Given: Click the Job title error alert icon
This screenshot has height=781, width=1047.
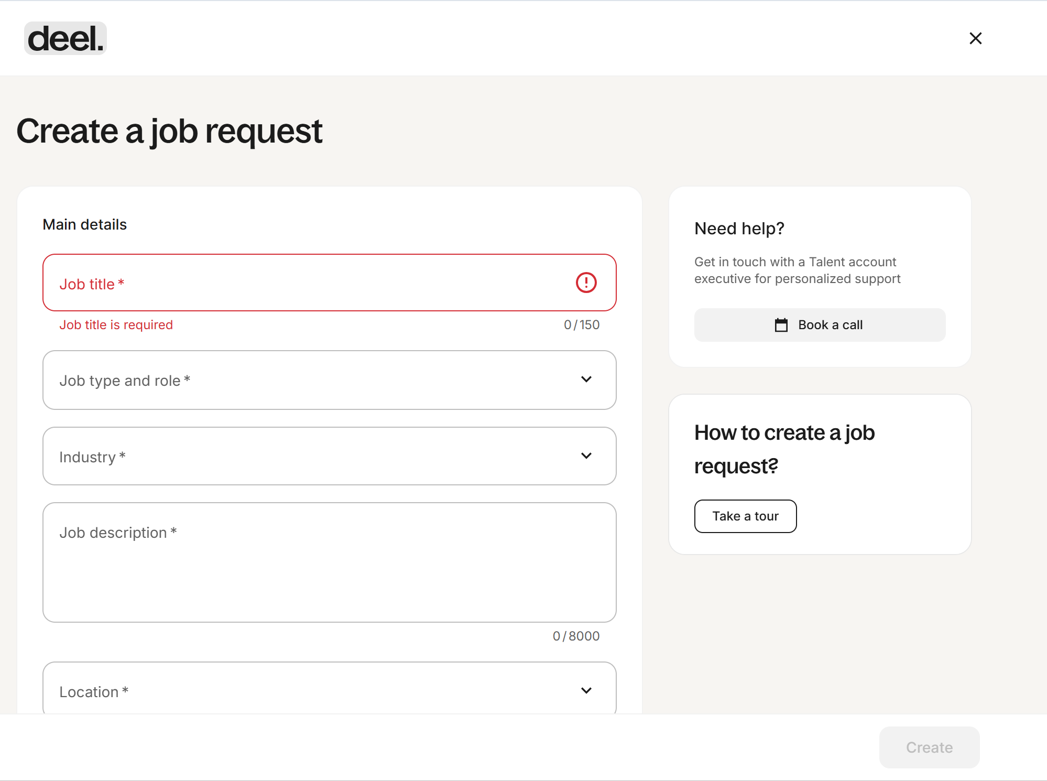Looking at the screenshot, I should [586, 283].
